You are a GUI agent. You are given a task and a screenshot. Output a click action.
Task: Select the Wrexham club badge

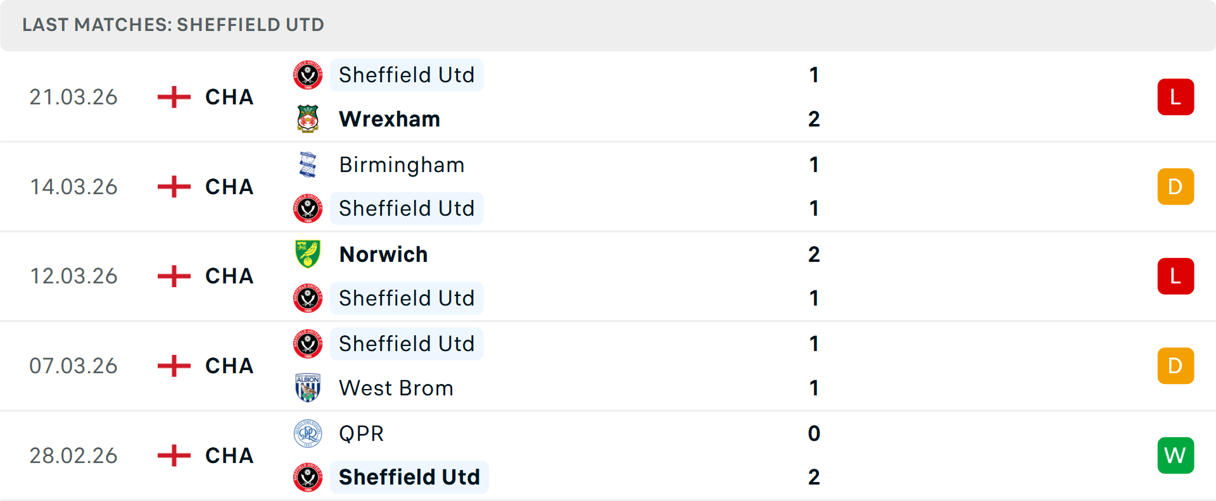[x=308, y=119]
